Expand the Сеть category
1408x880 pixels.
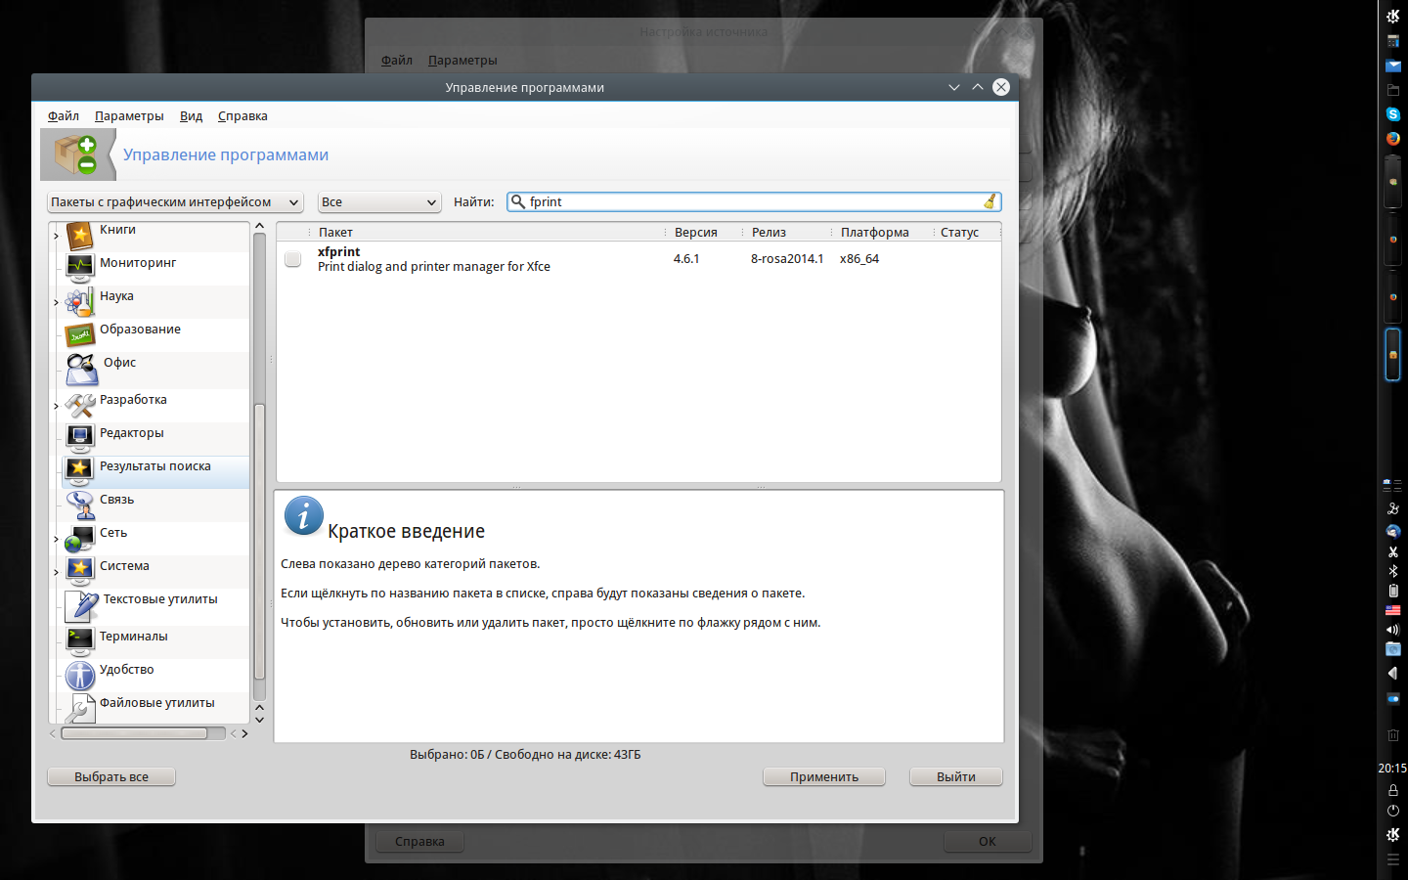tap(56, 539)
